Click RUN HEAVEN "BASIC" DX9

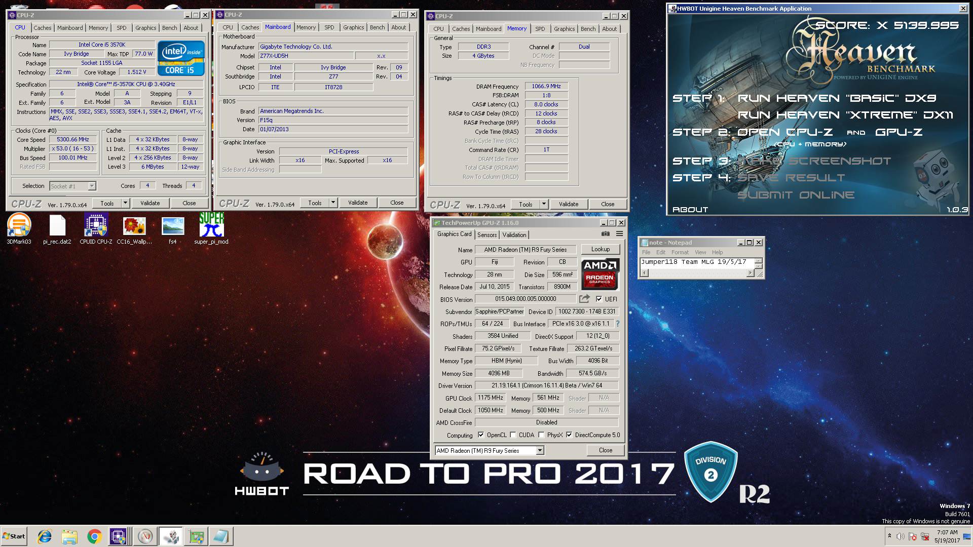(x=836, y=98)
